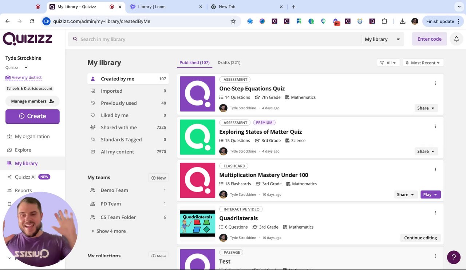Select the Standards Tagged filter
Image resolution: width=466 pixels, height=270 pixels.
click(128, 140)
